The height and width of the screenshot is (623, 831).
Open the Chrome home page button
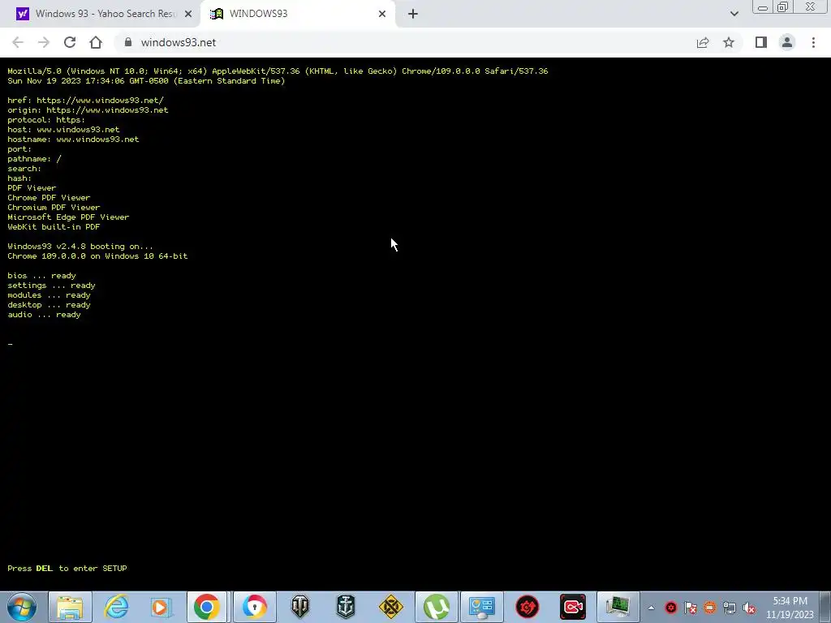tap(96, 42)
